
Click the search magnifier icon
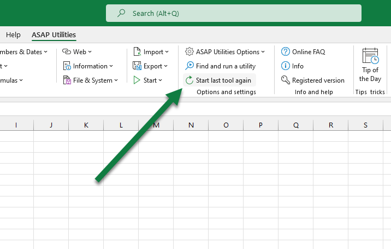pos(121,13)
